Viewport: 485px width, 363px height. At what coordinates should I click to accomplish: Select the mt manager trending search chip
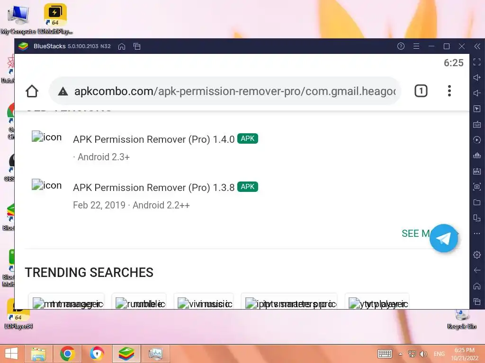[x=66, y=302]
